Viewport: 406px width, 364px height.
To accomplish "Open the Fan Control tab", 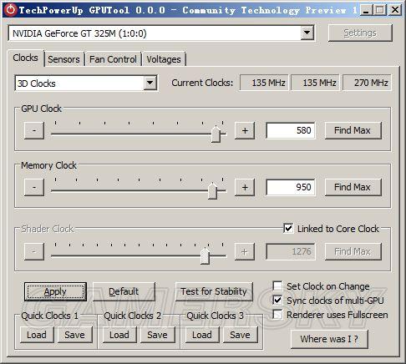I will coord(113,59).
